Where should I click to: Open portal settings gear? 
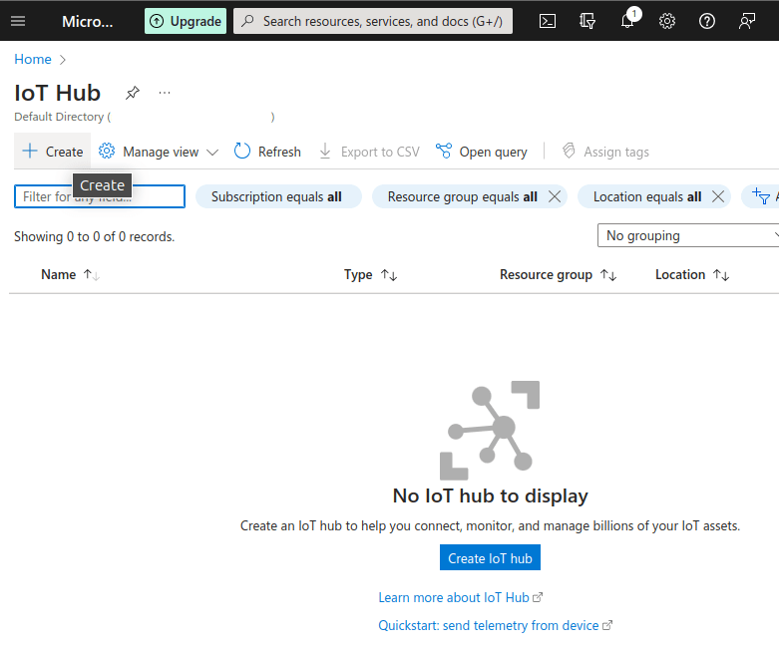point(666,21)
